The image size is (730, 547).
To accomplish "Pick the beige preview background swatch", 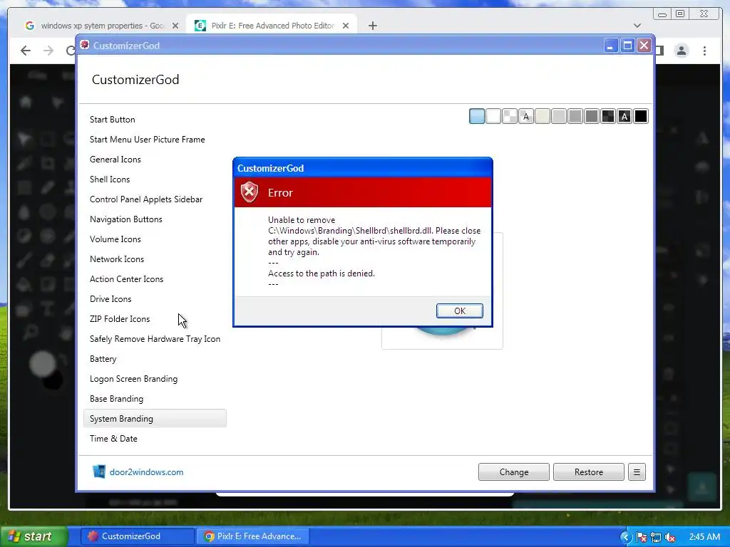I will 543,116.
